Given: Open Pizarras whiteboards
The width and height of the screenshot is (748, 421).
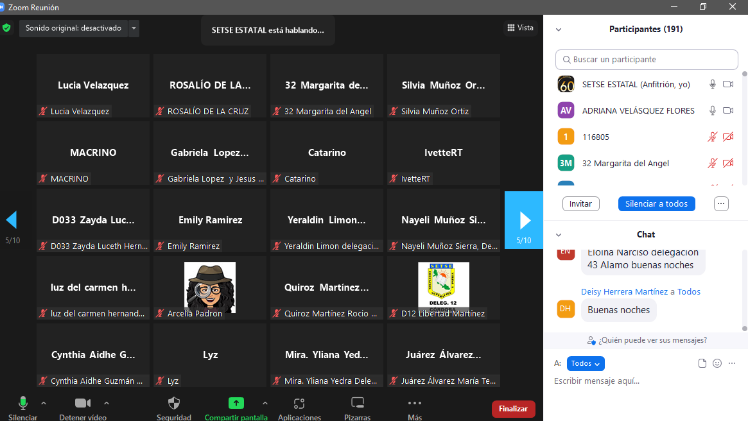Looking at the screenshot, I should click(357, 409).
